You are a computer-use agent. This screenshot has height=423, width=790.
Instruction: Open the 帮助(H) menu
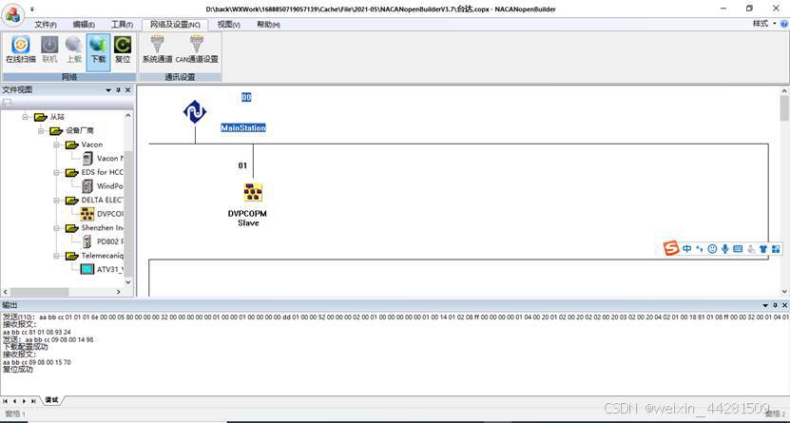pyautogui.click(x=268, y=25)
